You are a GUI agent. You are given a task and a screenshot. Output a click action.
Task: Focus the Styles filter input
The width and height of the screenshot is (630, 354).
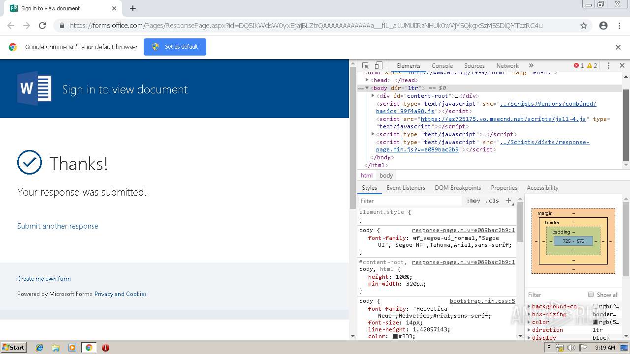411,201
